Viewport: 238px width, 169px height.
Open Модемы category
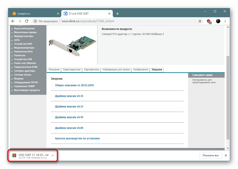[x=19, y=79]
